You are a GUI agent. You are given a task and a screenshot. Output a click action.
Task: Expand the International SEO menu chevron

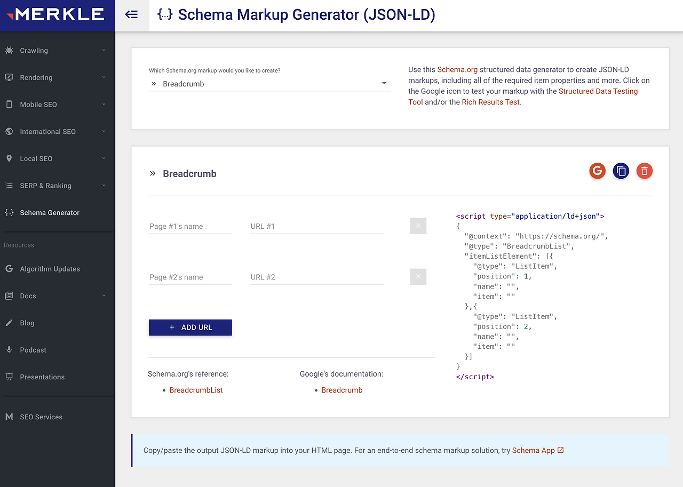[104, 131]
